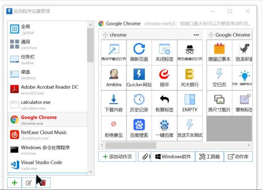This screenshot has width=262, height=190.
Task: Open NetEase Cloud Music settings
Action: coord(47,135)
